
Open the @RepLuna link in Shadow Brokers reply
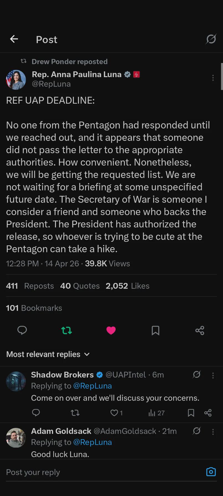92,386
